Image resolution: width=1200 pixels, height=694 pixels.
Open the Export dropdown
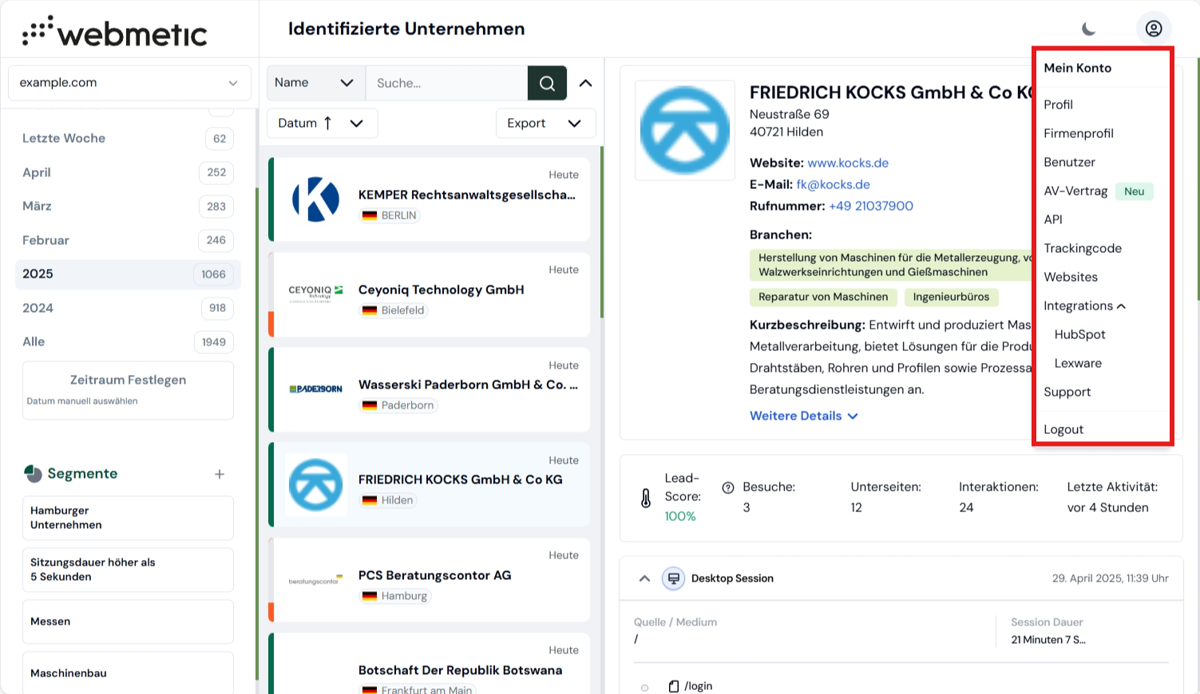click(545, 123)
